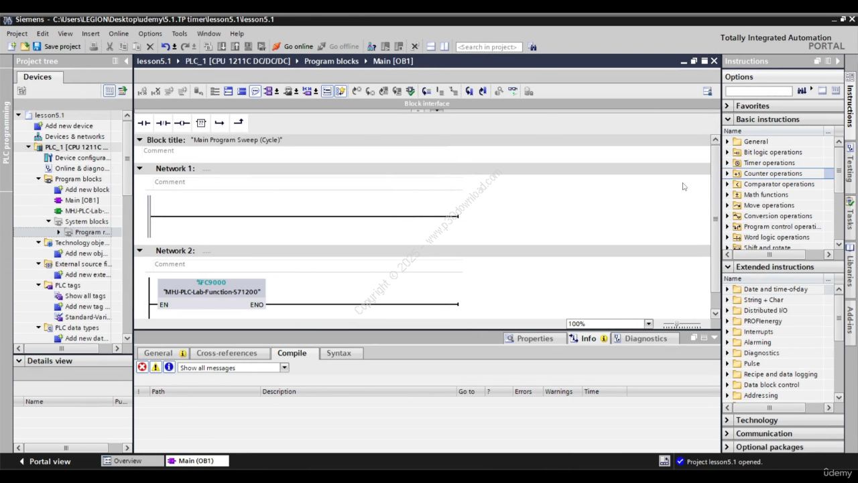
Task: Insert a normally closed contact
Action: (163, 123)
